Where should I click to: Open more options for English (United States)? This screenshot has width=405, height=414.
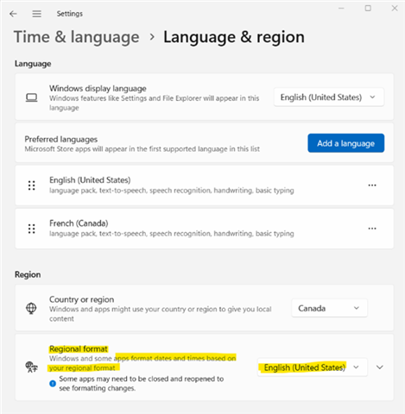coord(372,185)
